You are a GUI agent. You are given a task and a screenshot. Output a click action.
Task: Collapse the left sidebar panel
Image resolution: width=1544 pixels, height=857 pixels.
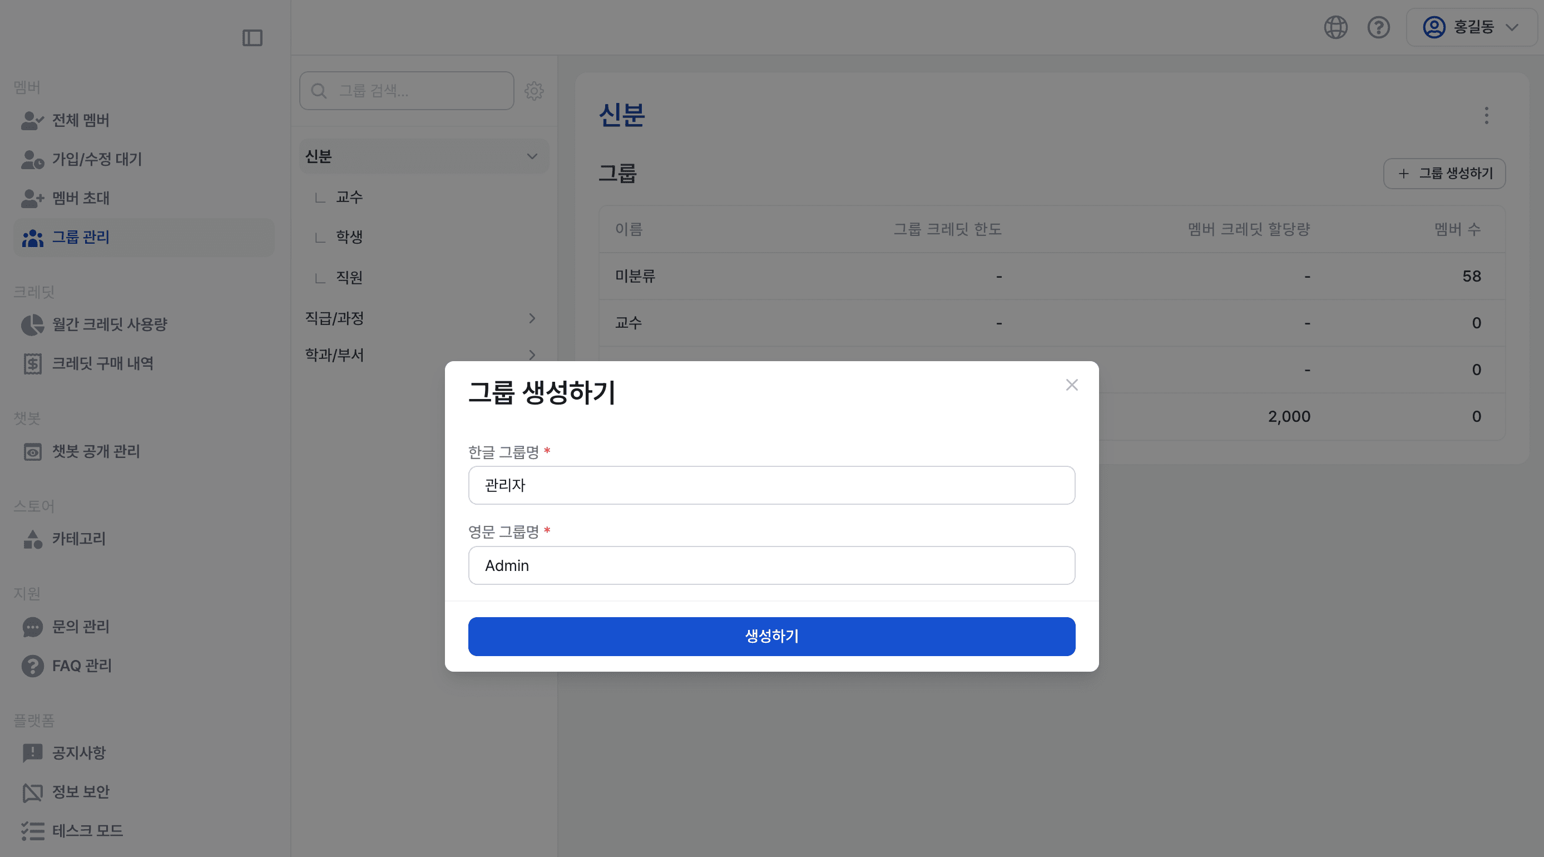[x=253, y=38]
